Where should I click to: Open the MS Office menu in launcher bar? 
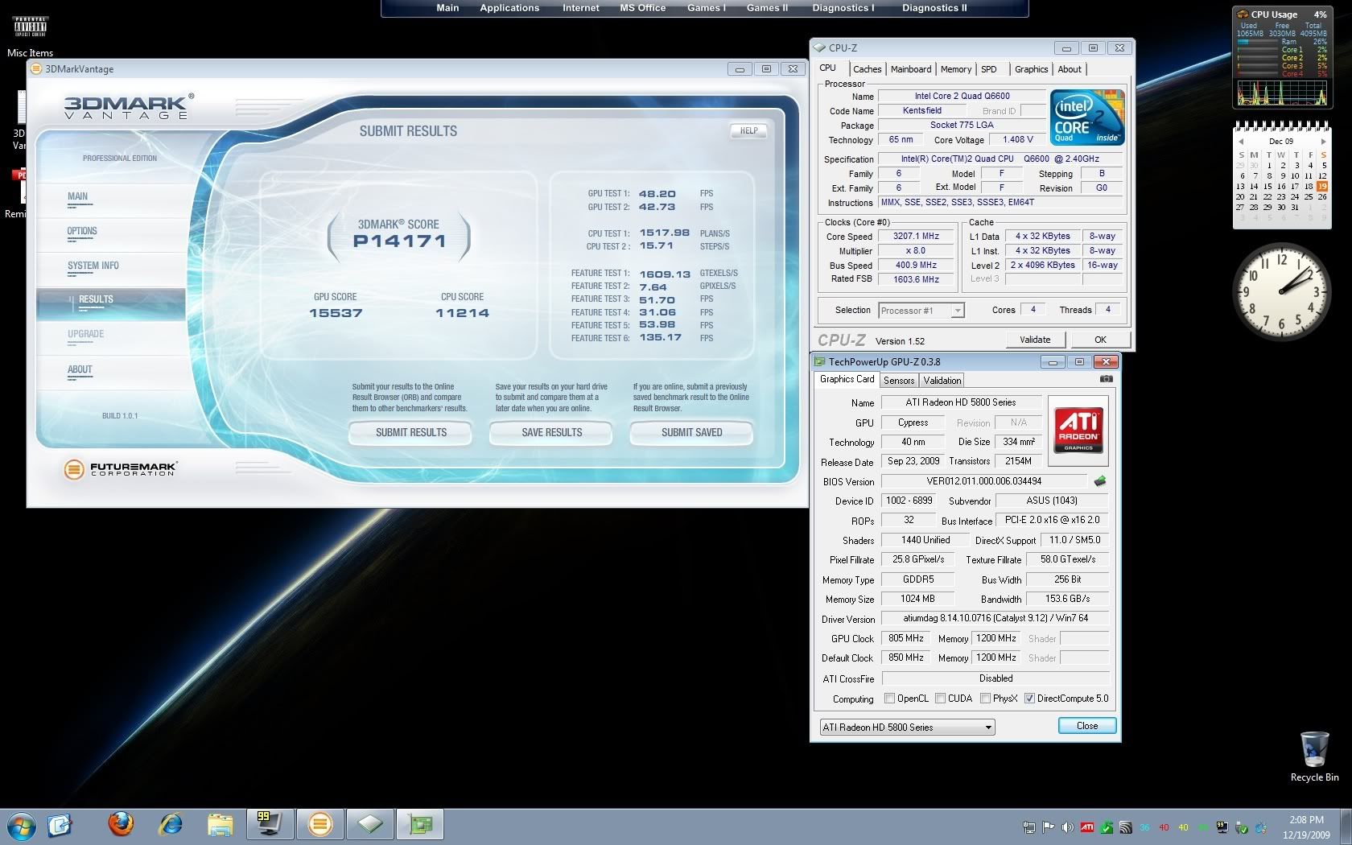click(642, 8)
